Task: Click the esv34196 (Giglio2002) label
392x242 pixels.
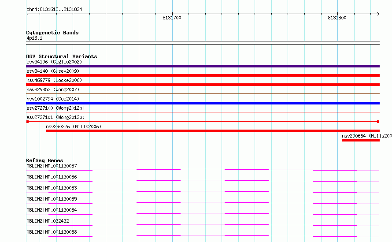Action: point(54,62)
